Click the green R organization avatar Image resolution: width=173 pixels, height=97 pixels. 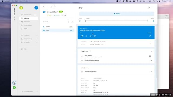(21, 8)
